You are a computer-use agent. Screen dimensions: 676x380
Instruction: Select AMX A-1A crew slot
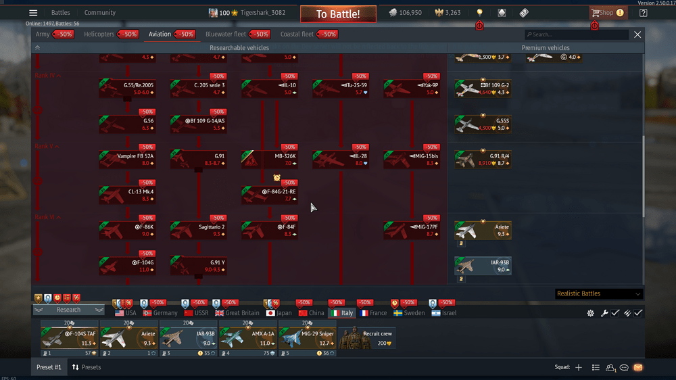pos(248,338)
